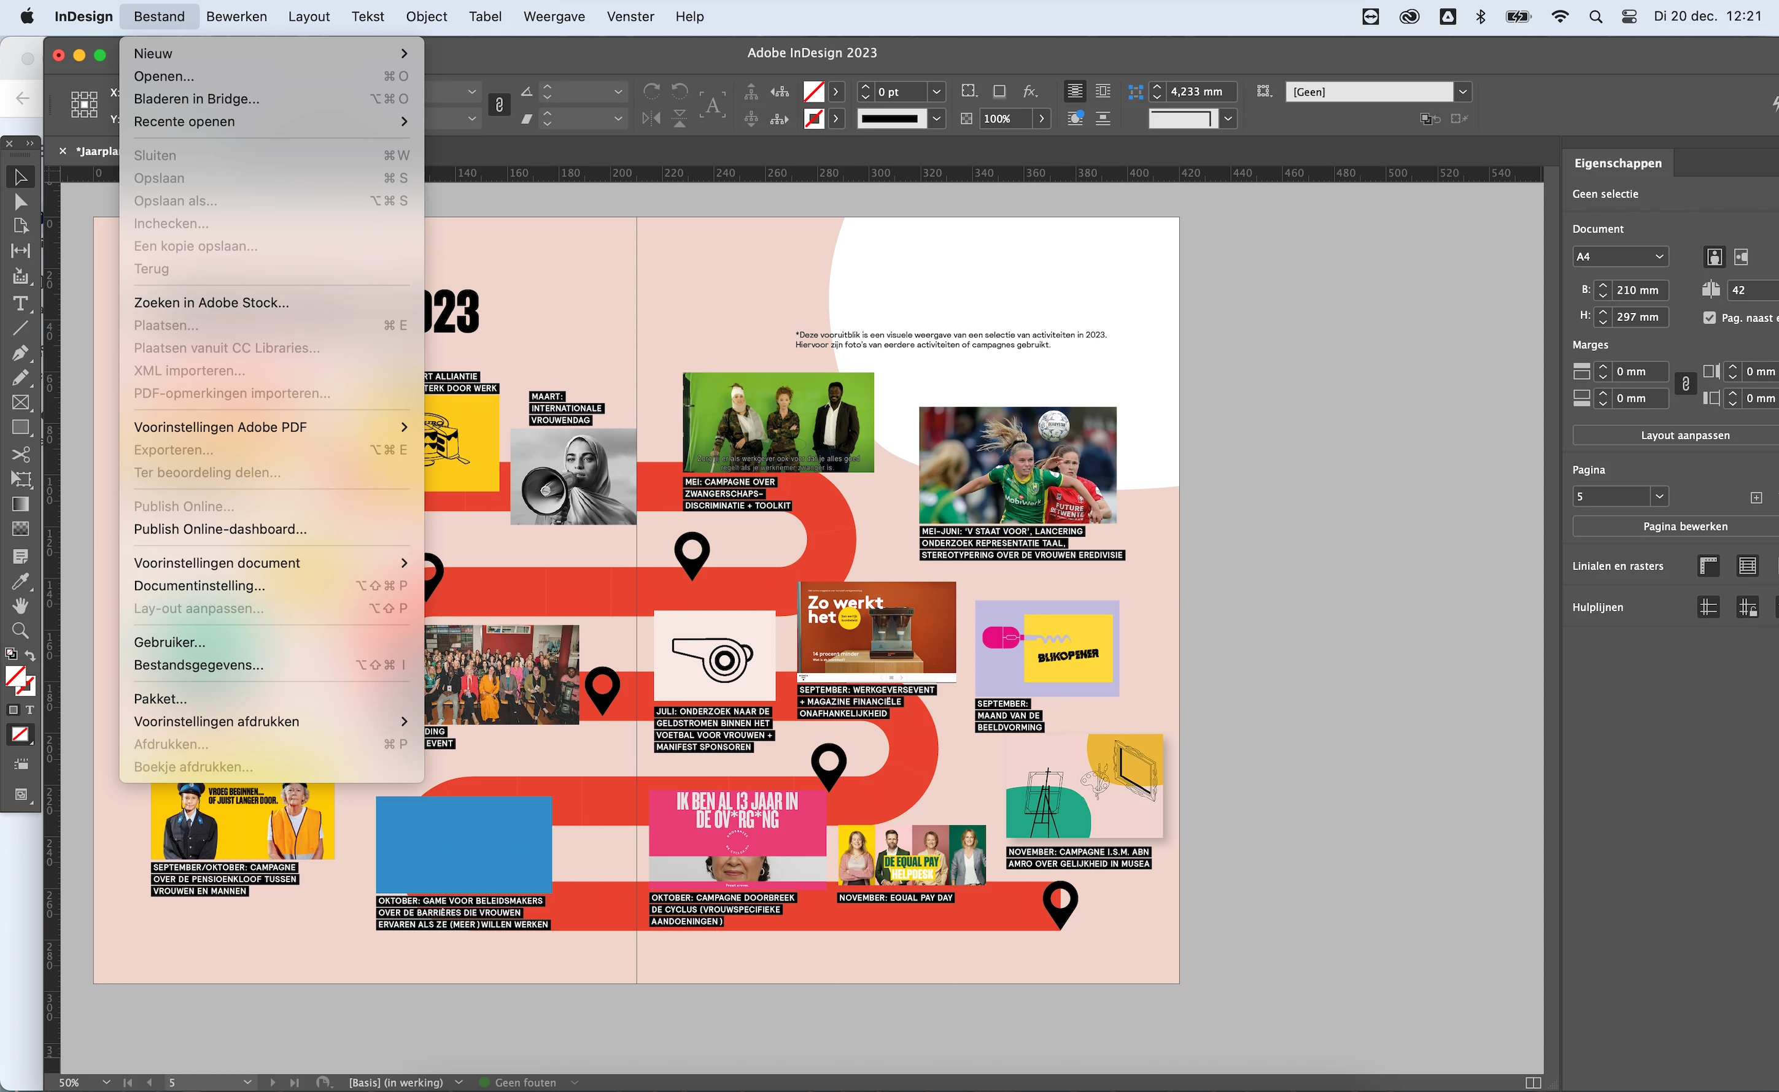
Task: Select the Direct Selection tool
Action: coord(20,202)
